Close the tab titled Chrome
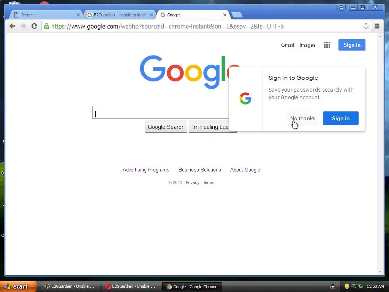Screen dimensions: 389x292 [x=78, y=15]
